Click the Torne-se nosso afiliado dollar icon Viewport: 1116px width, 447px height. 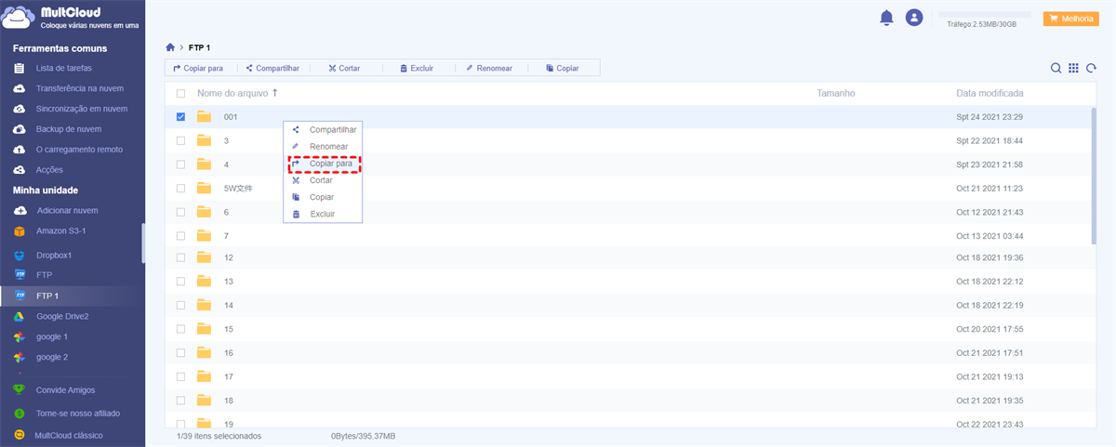point(19,413)
